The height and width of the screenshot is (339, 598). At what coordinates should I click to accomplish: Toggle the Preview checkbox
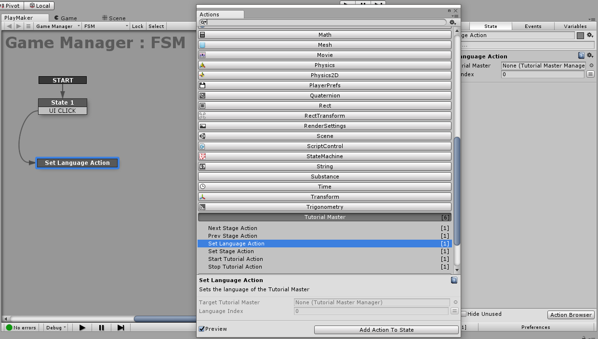(x=202, y=329)
